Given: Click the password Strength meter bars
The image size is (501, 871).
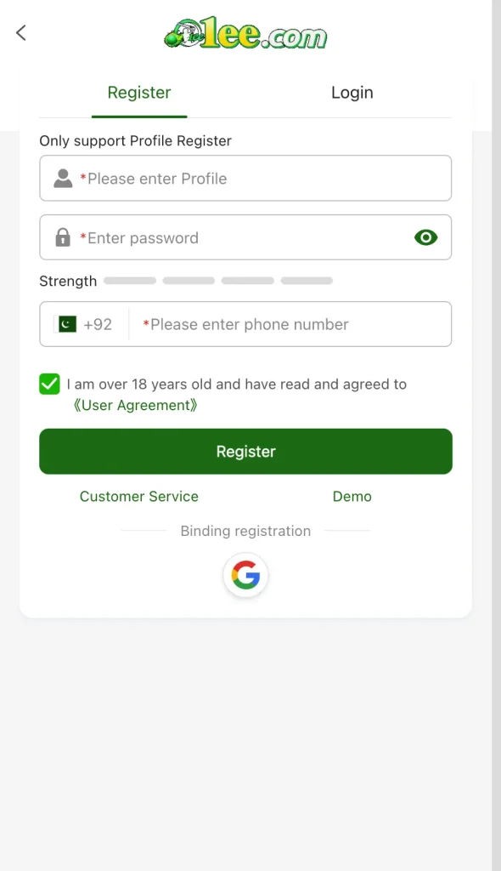Looking at the screenshot, I should 217,281.
